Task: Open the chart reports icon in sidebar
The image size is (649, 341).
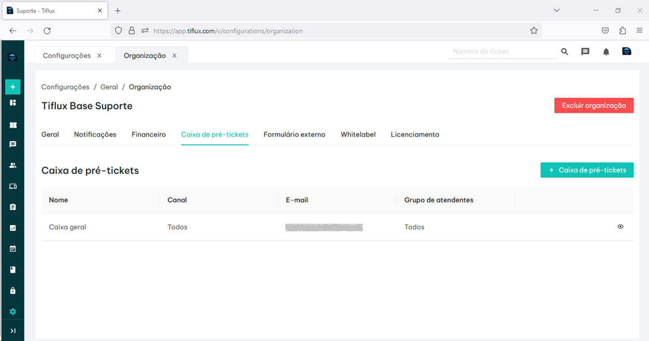Action: pyautogui.click(x=13, y=228)
